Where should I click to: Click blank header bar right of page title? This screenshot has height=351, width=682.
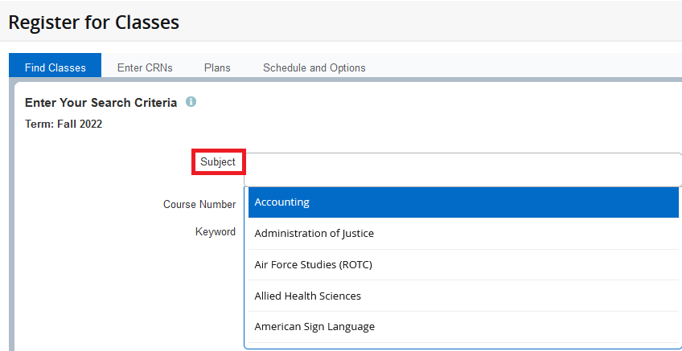(430, 22)
